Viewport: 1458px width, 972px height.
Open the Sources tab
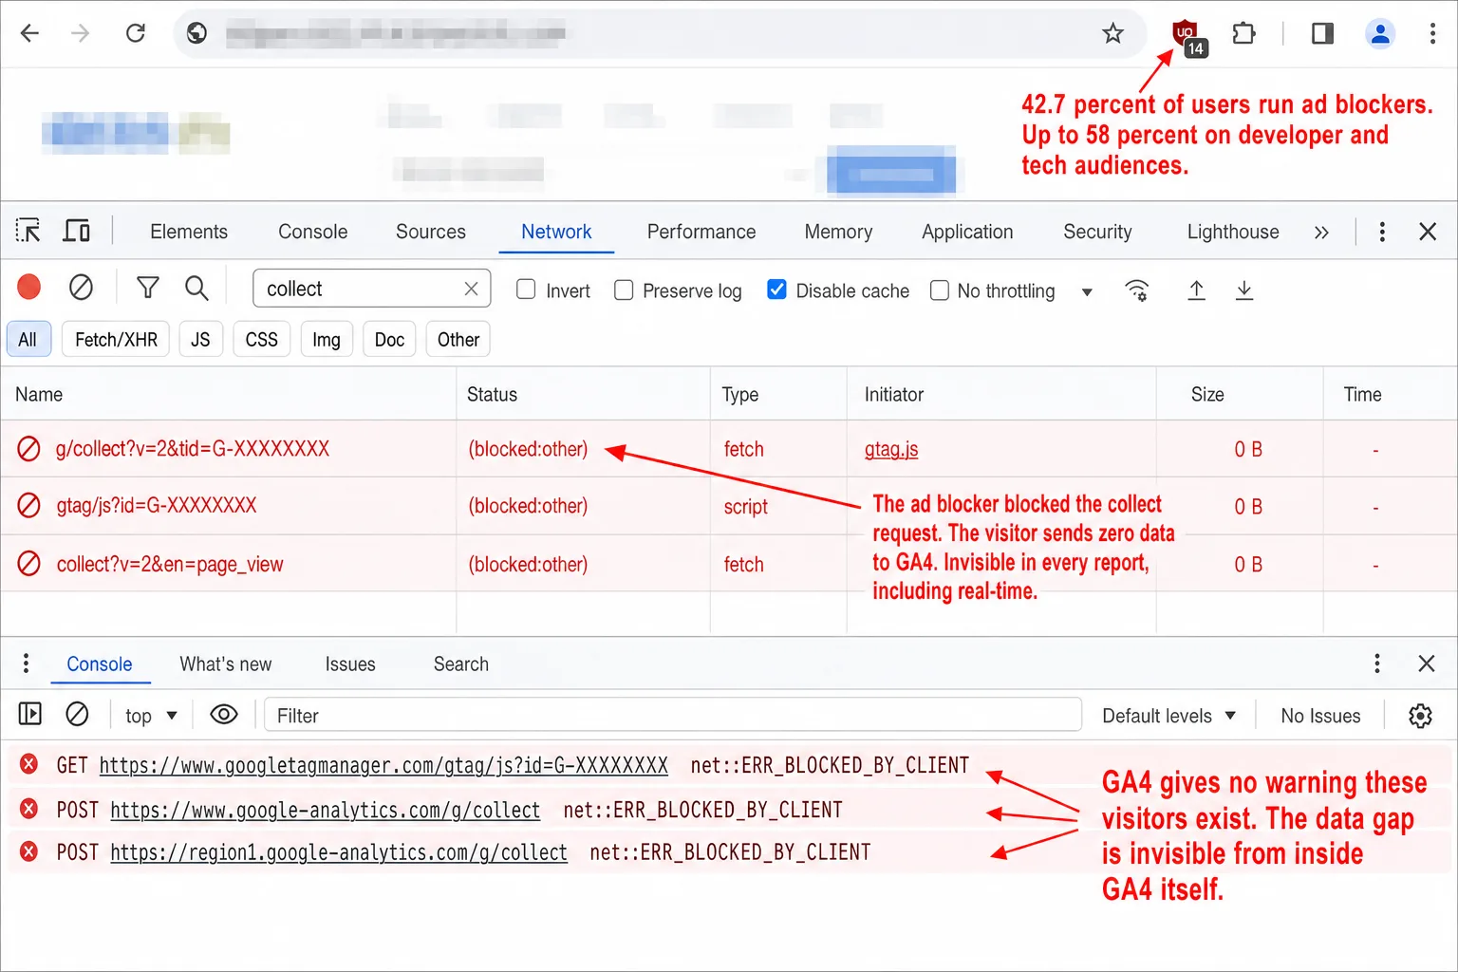pyautogui.click(x=431, y=232)
